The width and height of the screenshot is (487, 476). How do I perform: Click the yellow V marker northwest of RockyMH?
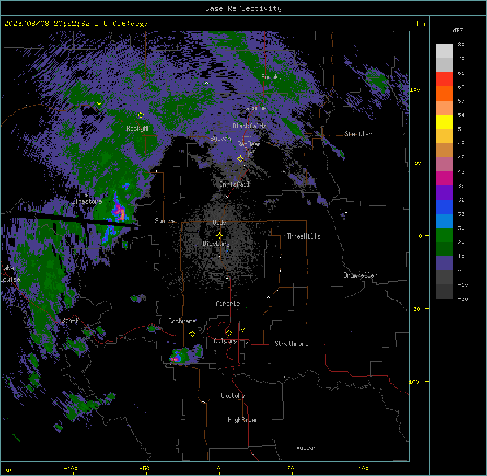(99, 104)
